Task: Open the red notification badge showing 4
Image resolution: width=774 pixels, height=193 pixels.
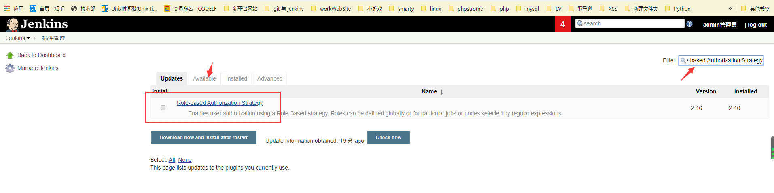Action: (562, 24)
